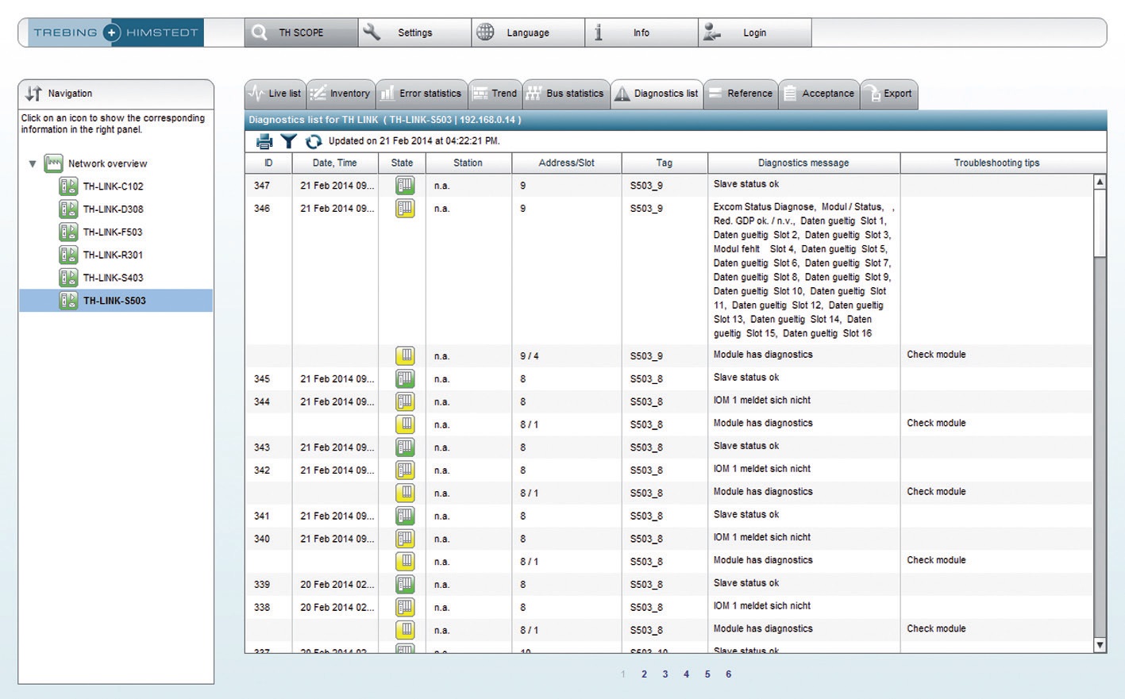Click 'Slave status ok' message of entry 347

pos(746,184)
